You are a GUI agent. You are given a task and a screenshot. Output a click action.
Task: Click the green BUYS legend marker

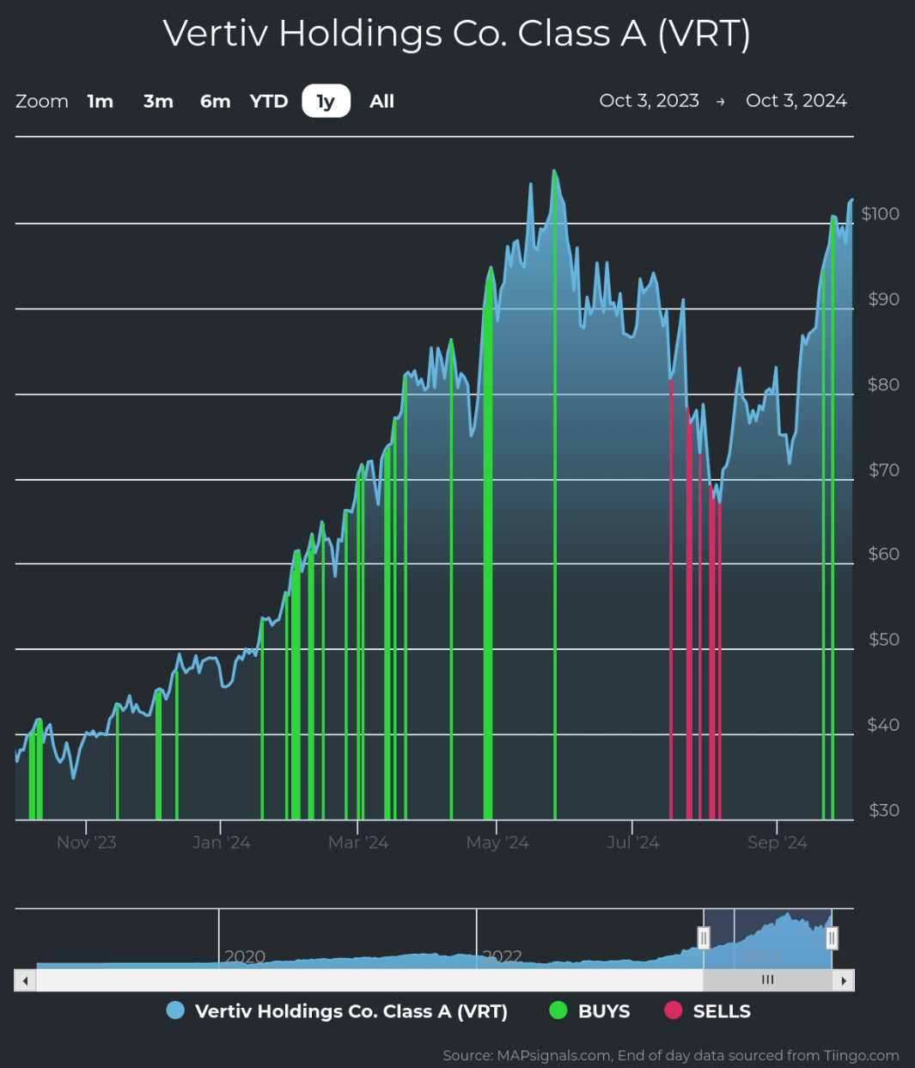(558, 1011)
